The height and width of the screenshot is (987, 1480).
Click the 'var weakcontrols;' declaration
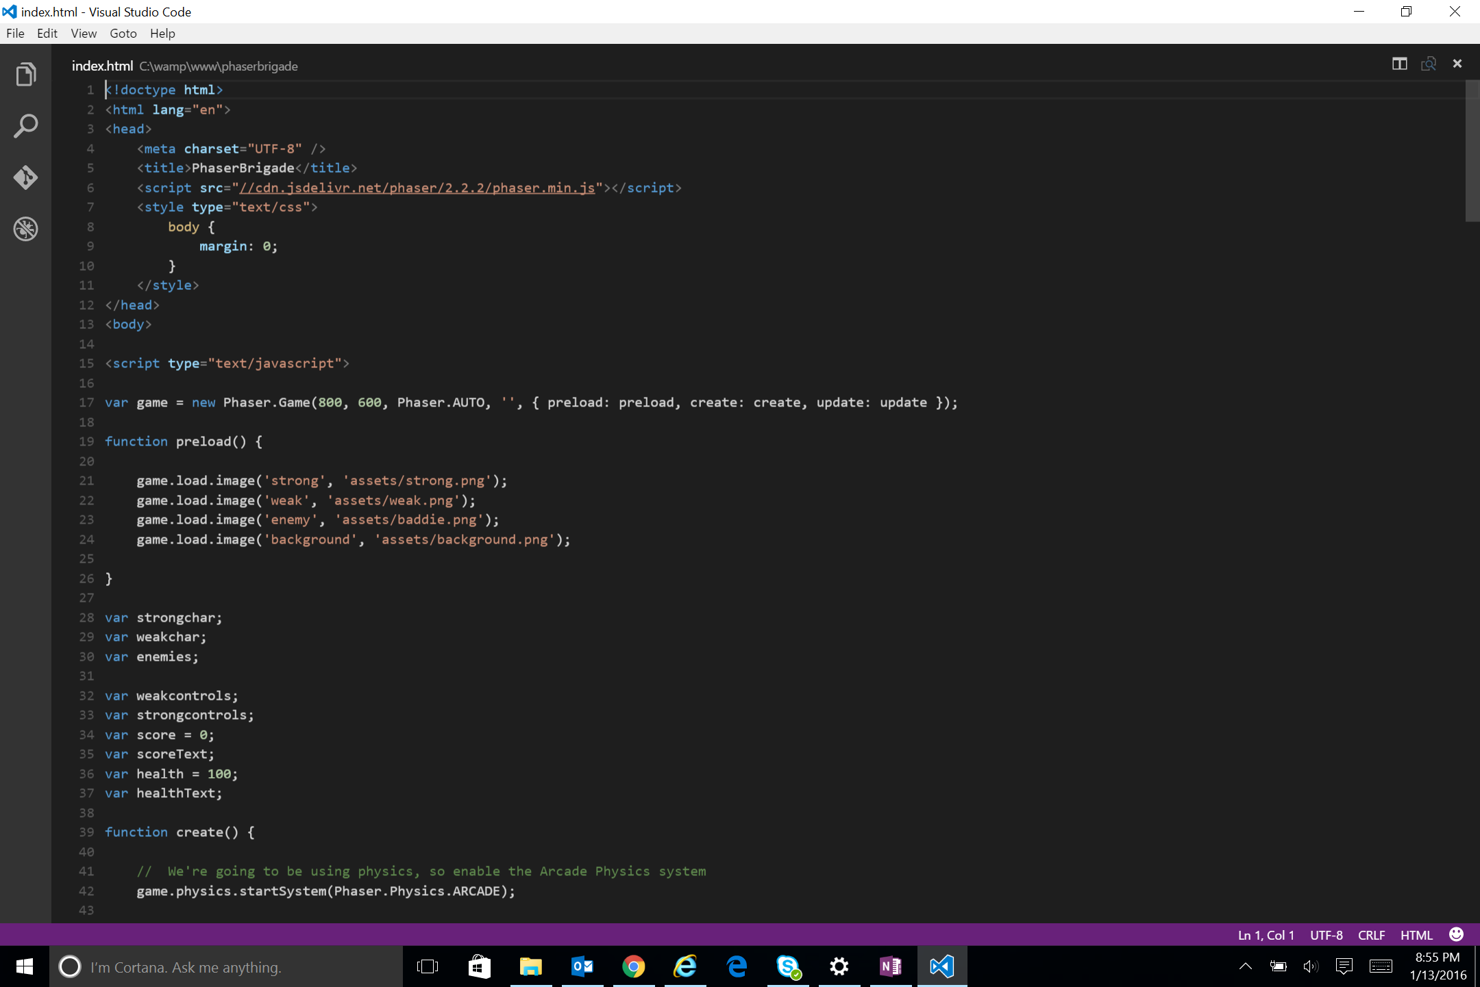point(171,696)
